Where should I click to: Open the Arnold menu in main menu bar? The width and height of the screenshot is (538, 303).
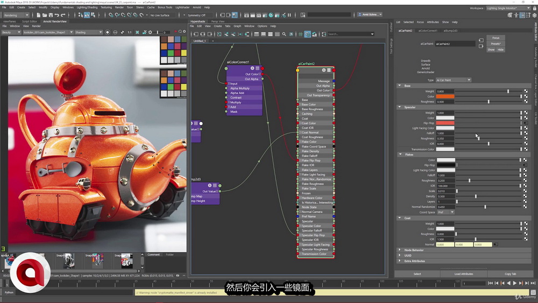196,7
